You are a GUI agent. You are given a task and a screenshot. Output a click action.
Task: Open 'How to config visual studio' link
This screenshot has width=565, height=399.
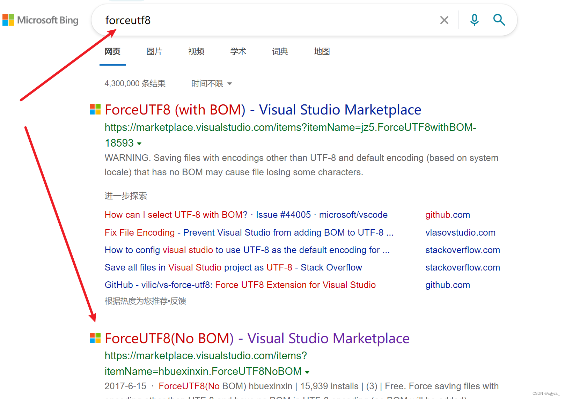(247, 250)
